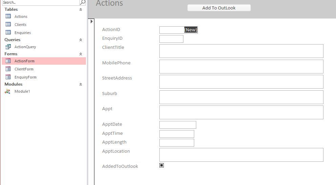Image resolution: width=336 pixels, height=185 pixels.
Task: Click the ClientForm form icon
Action: pyautogui.click(x=8, y=69)
